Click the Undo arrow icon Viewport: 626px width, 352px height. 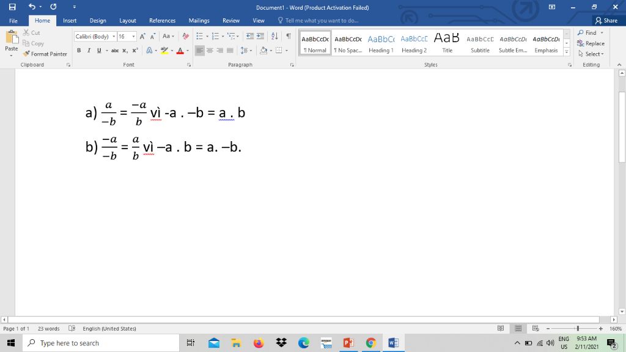32,7
